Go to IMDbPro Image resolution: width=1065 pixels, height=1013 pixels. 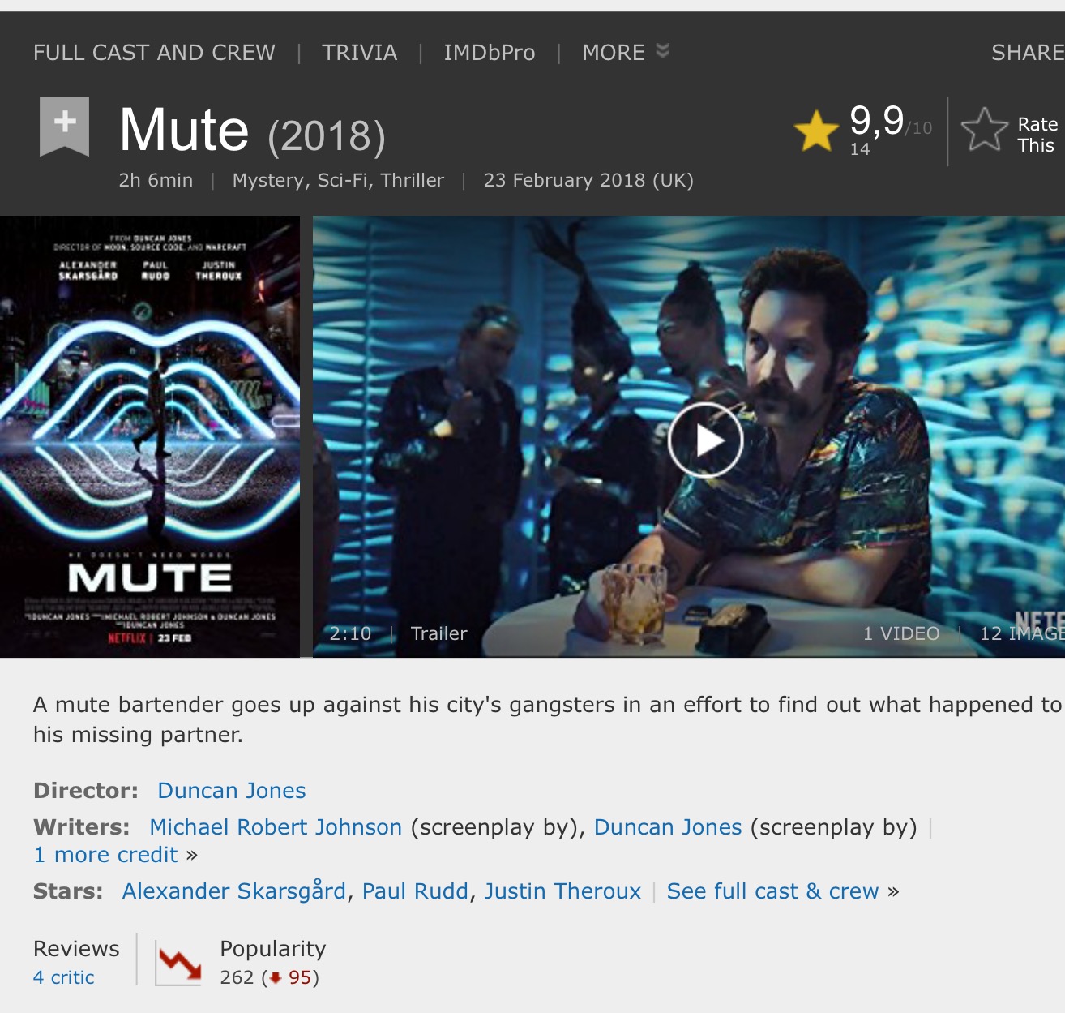490,53
